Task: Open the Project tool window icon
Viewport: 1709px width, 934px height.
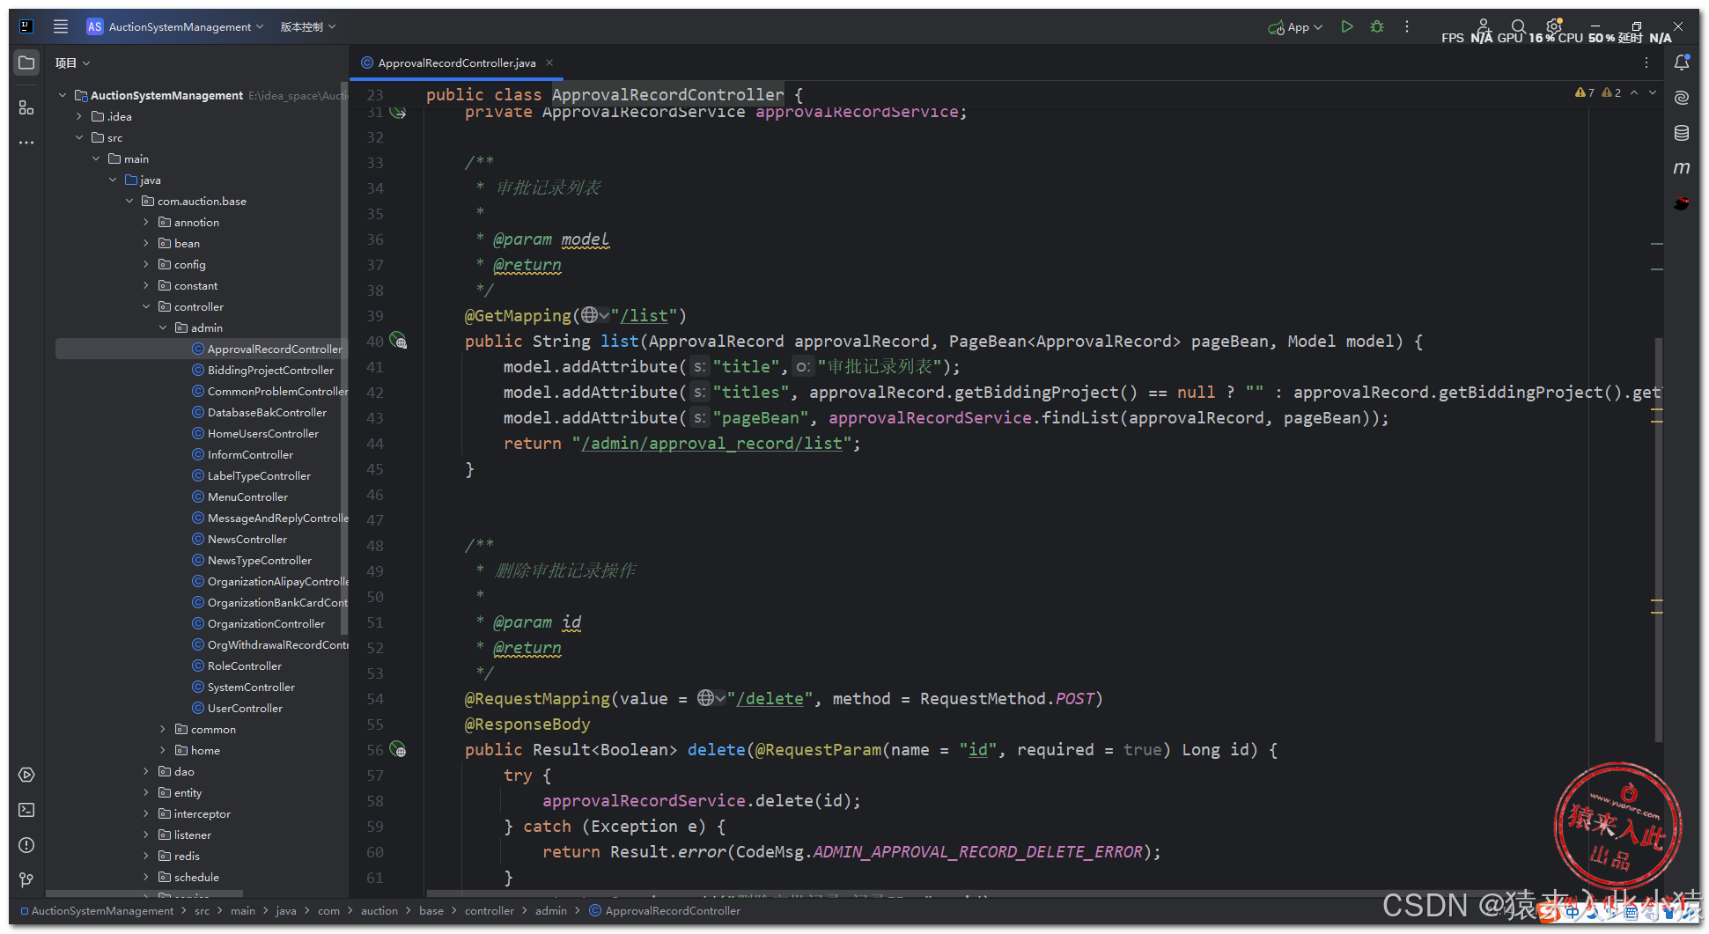Action: (x=26, y=63)
